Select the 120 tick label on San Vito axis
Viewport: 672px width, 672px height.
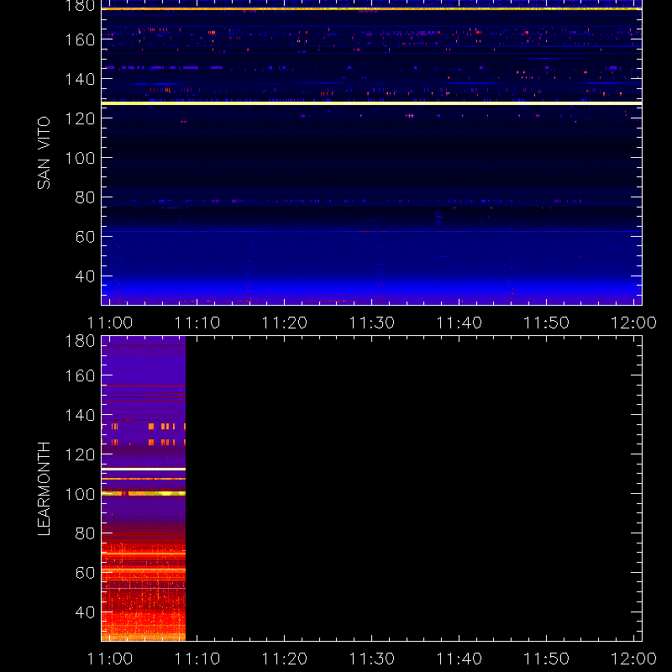80,118
